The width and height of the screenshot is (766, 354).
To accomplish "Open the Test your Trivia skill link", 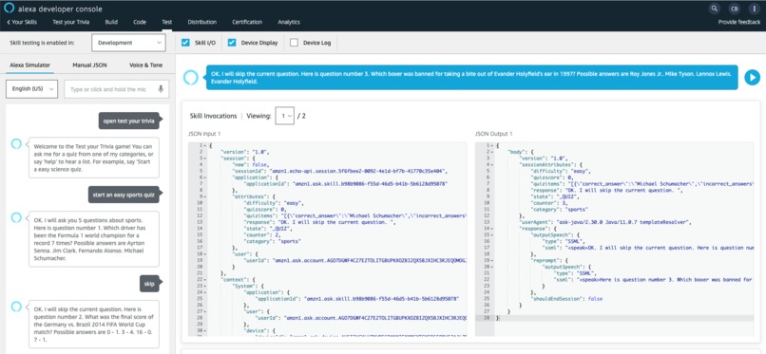I will point(71,22).
